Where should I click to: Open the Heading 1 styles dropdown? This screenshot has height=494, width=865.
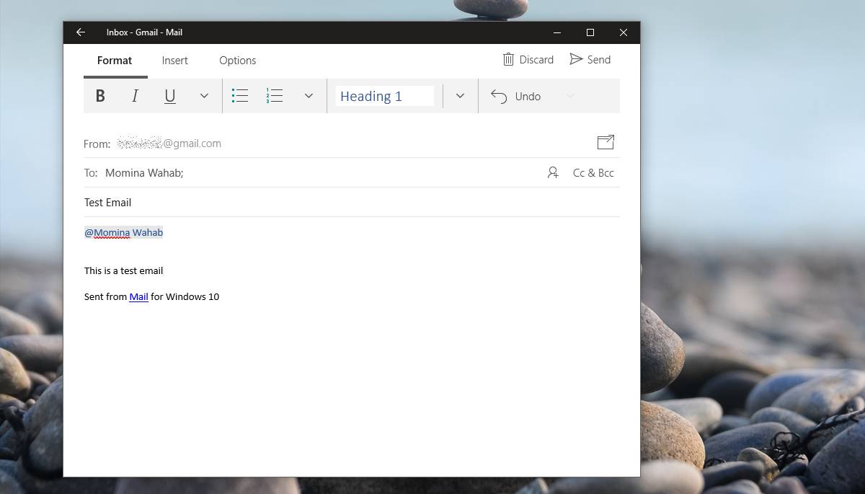[460, 95]
